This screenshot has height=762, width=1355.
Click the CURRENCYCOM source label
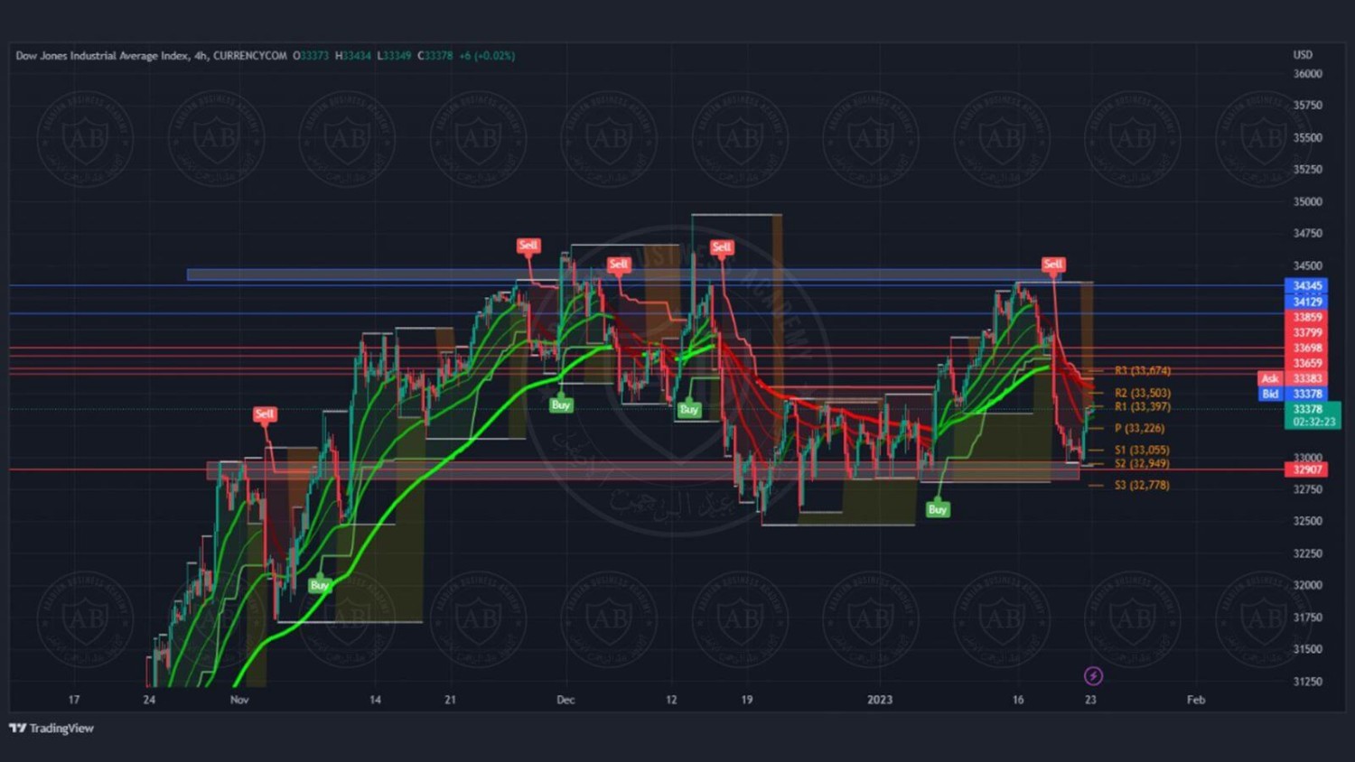[x=250, y=56]
